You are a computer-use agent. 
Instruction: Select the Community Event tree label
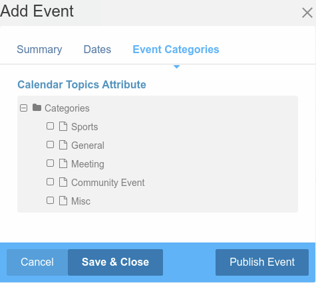coord(108,183)
